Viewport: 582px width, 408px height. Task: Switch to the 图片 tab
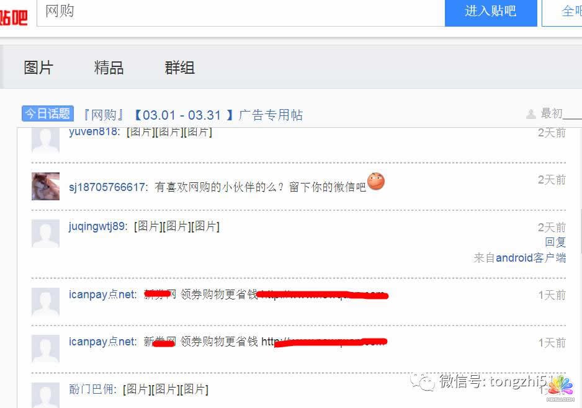[x=38, y=68]
